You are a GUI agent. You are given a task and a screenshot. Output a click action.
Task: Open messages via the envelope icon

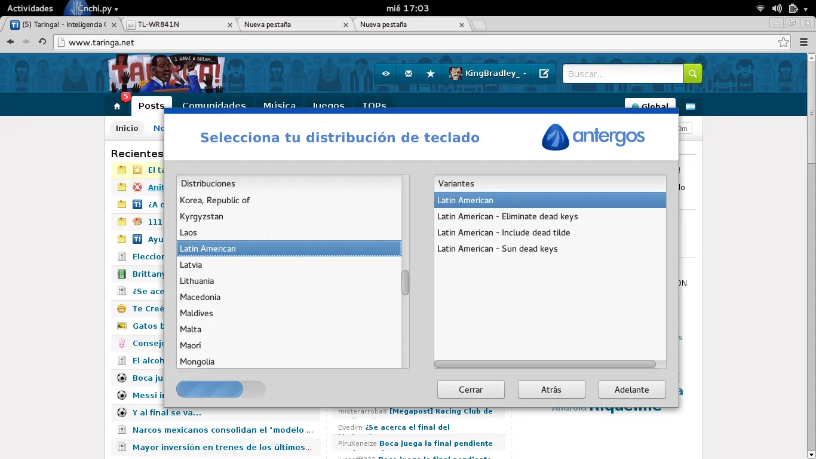[x=409, y=74]
